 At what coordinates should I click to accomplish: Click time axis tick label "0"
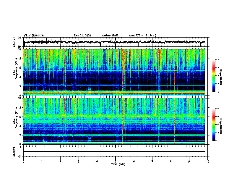click(x=23, y=161)
